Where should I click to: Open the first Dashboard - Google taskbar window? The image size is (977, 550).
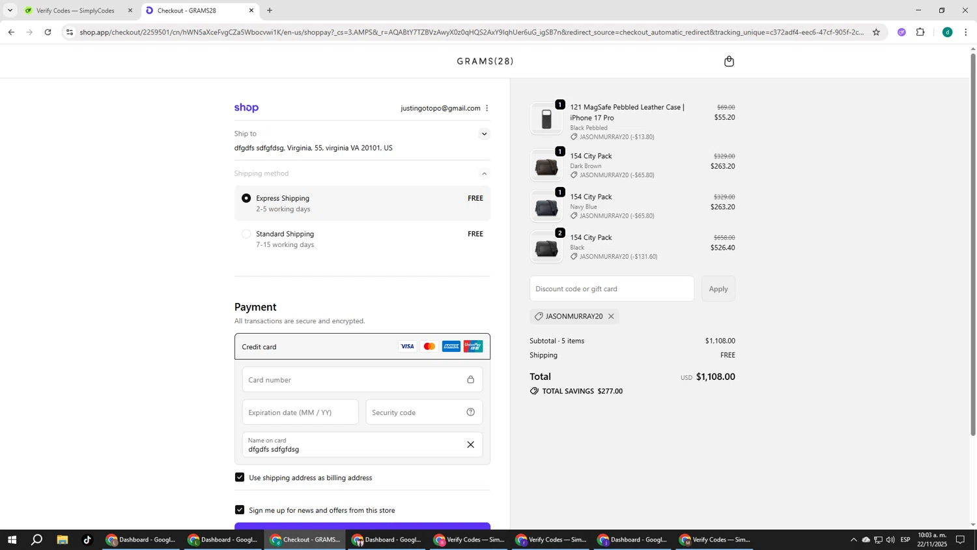coord(141,540)
